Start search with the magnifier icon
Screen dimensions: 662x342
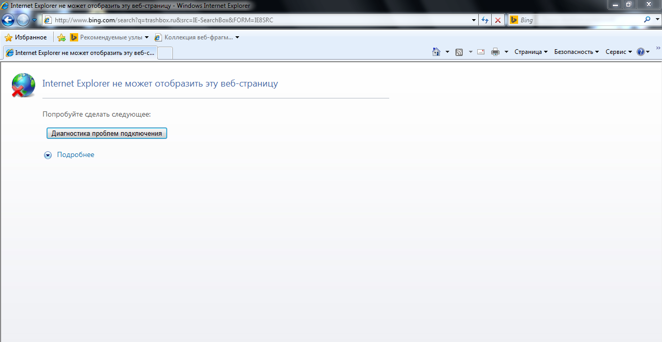(647, 20)
